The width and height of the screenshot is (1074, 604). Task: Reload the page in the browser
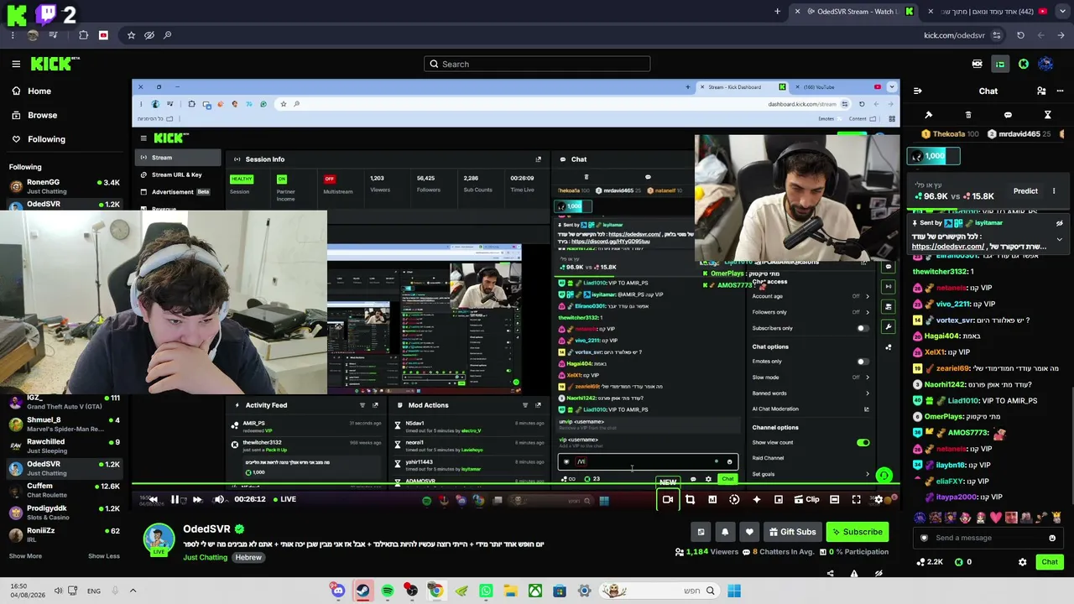(1020, 35)
